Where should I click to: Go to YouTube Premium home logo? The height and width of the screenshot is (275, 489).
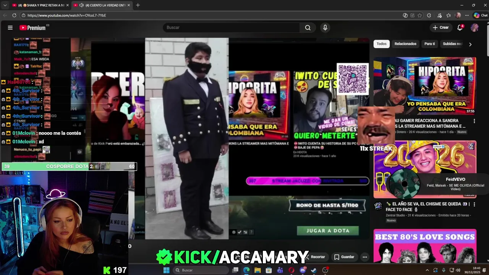32,27
